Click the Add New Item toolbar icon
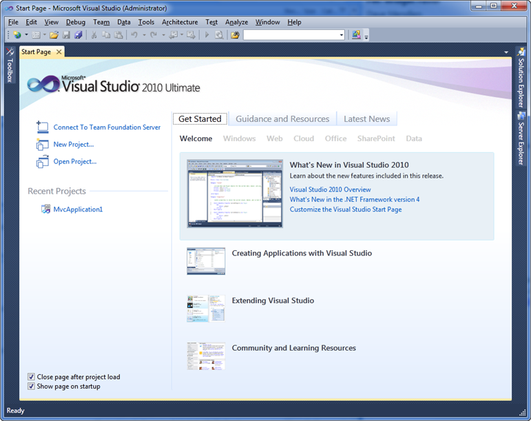The height and width of the screenshot is (421, 531). tap(36, 34)
